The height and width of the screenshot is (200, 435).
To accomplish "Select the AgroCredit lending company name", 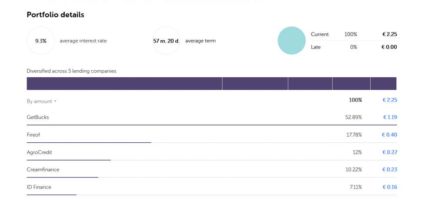I will [x=40, y=152].
